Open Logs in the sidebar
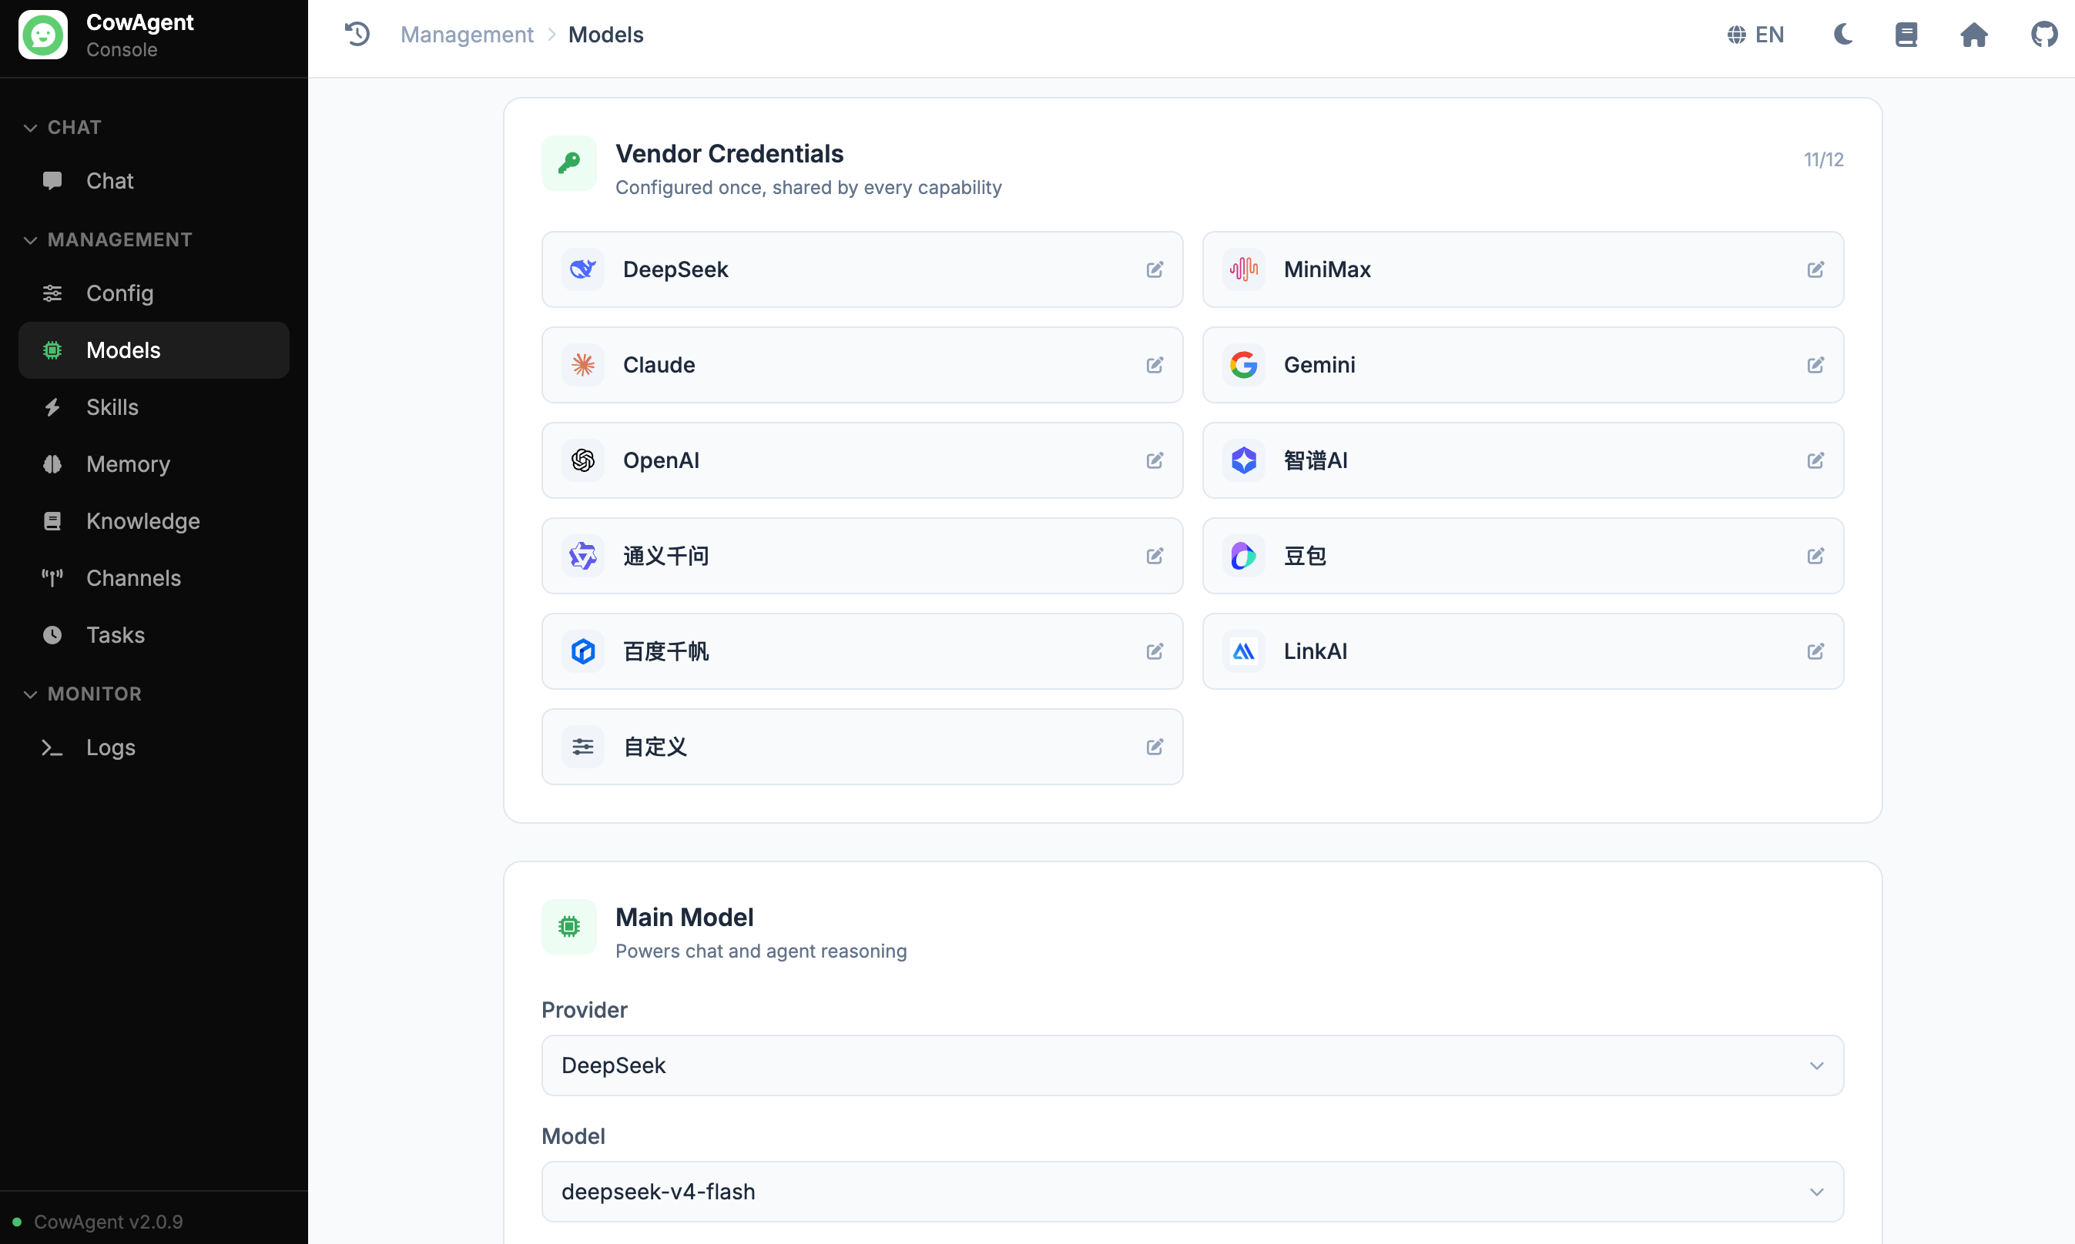The height and width of the screenshot is (1244, 2075). pos(153,747)
